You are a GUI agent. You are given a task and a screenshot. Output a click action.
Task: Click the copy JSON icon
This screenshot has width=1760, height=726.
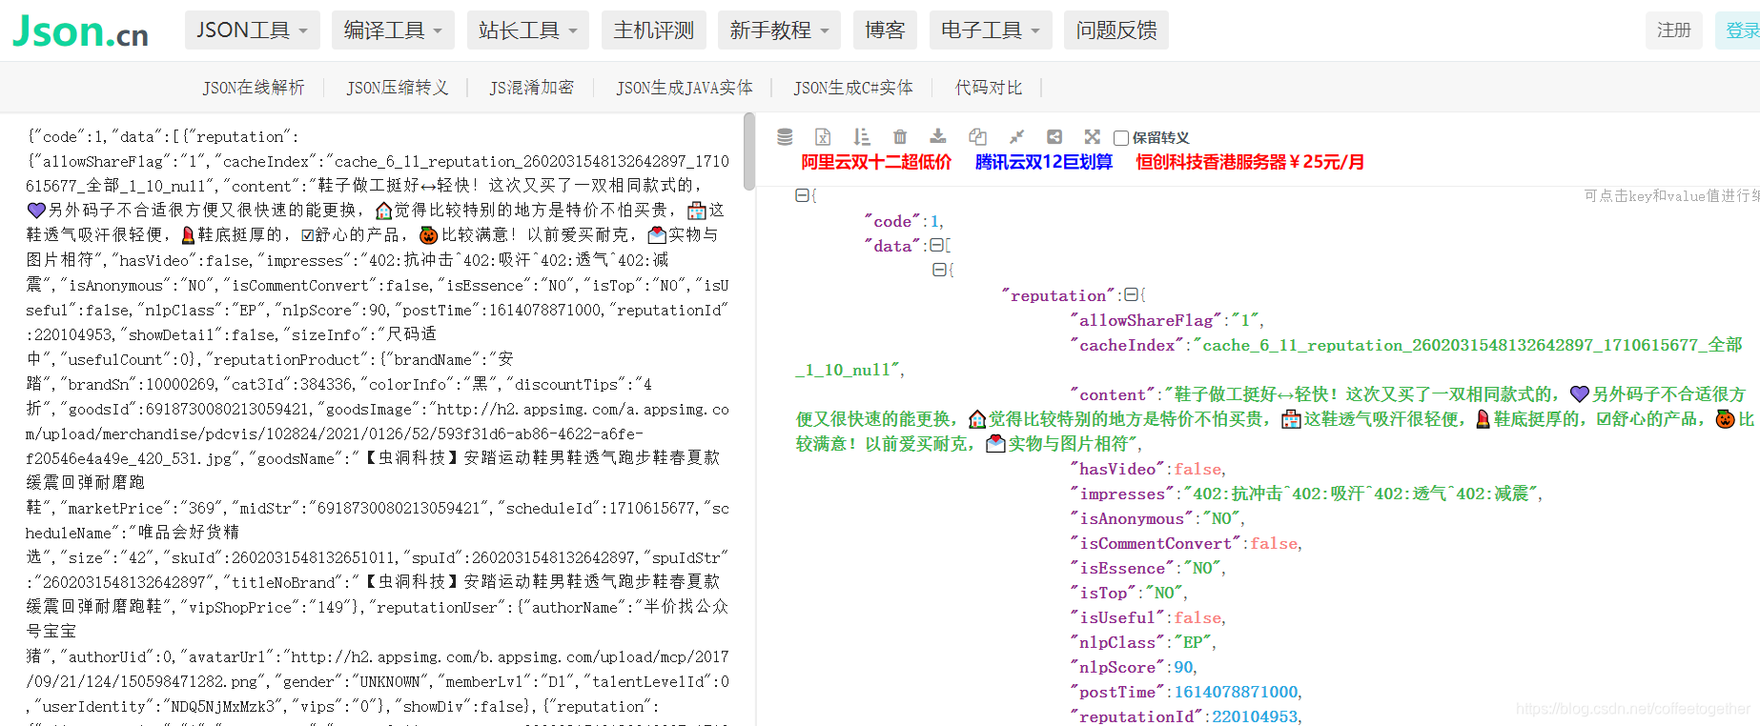click(x=977, y=137)
